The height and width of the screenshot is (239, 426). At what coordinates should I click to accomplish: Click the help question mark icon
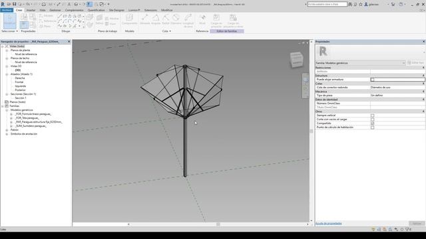(x=401, y=5)
